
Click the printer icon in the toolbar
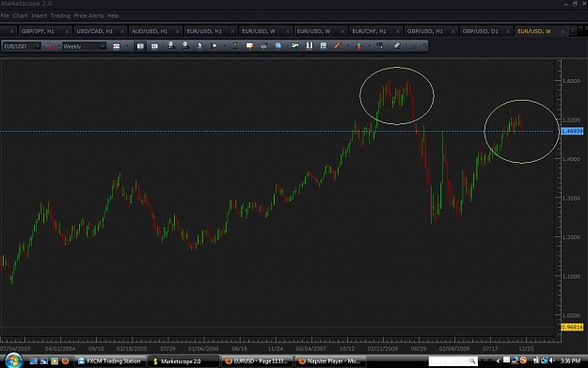(x=263, y=46)
